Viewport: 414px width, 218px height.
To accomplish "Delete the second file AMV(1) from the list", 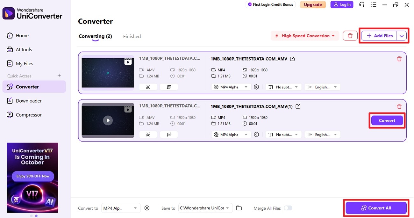I will (399, 106).
